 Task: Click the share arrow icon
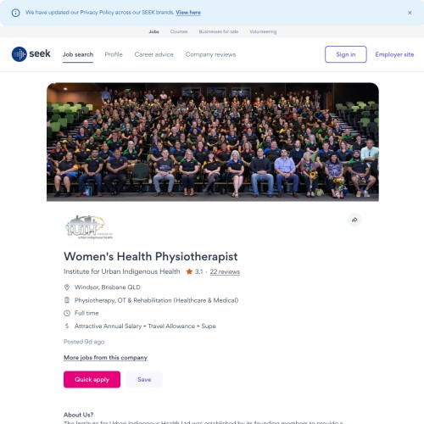(x=354, y=220)
